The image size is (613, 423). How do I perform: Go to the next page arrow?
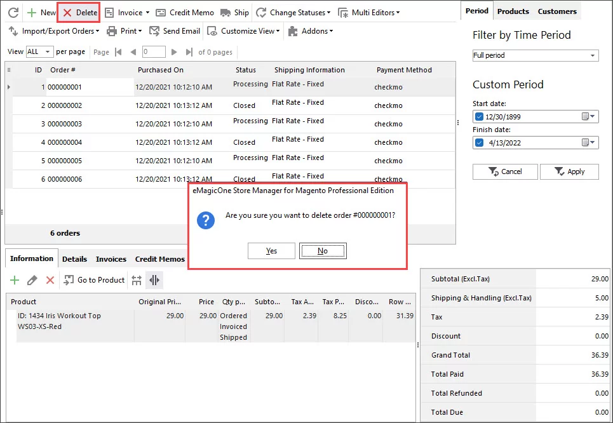pos(174,52)
